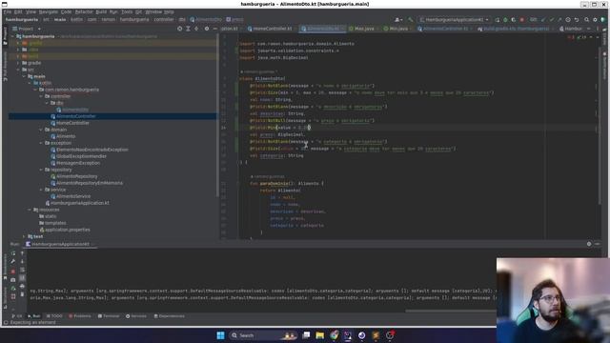The height and width of the screenshot is (343, 610).
Task: Click the down arrow icon in the Run panel
Action: pos(22,262)
